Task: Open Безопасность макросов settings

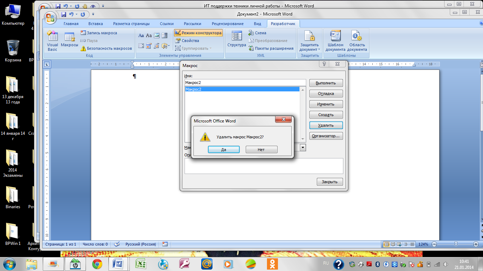Action: coord(106,48)
